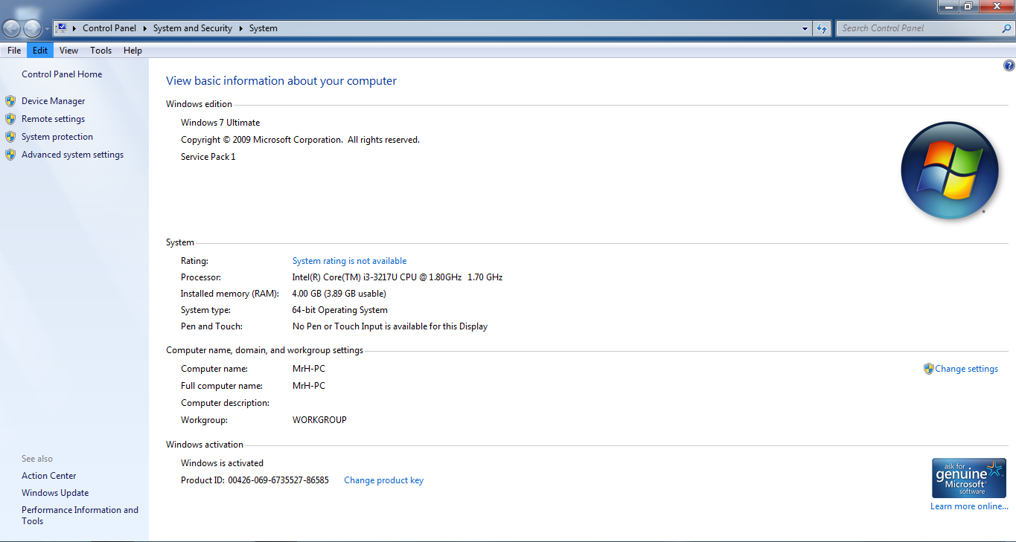Image resolution: width=1016 pixels, height=542 pixels.
Task: Open the Tools menu
Action: coord(100,51)
